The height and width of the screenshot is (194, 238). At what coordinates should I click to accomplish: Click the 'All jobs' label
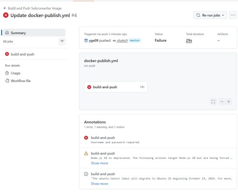pos(8,41)
